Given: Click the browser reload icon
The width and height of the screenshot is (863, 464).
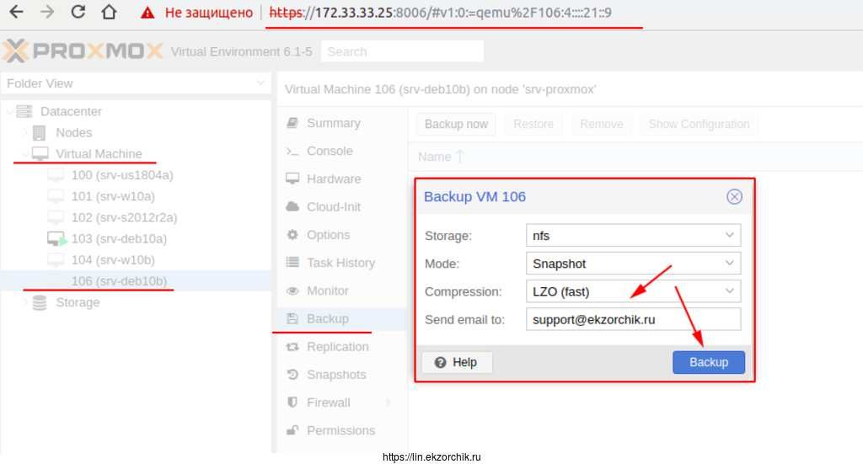Looking at the screenshot, I should [x=78, y=13].
